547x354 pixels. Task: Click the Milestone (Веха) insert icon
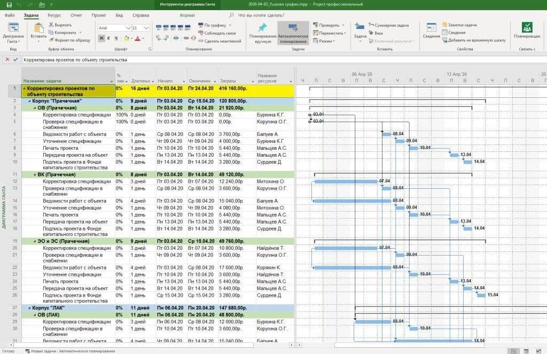click(370, 33)
